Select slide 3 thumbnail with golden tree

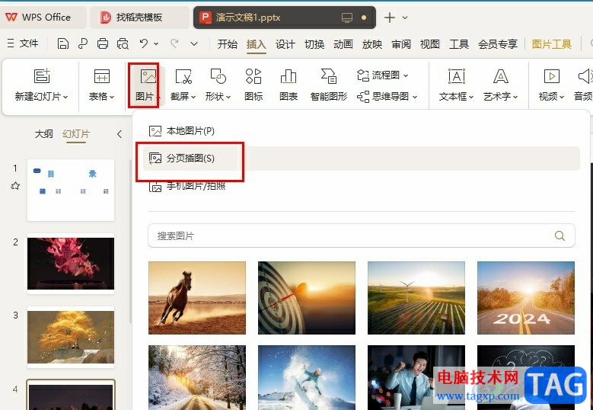pos(71,337)
